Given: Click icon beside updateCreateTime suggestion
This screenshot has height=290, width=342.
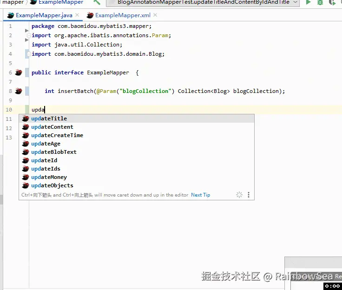Looking at the screenshot, I should click(x=26, y=135).
